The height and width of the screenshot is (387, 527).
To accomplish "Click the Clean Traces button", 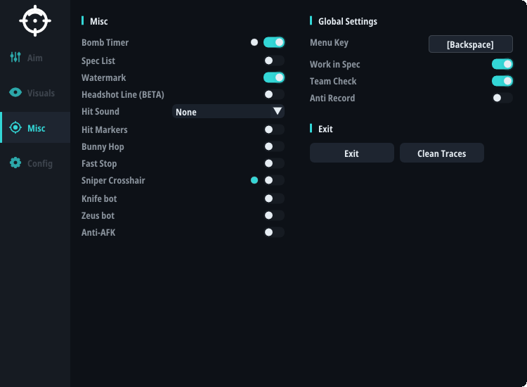I will click(442, 153).
